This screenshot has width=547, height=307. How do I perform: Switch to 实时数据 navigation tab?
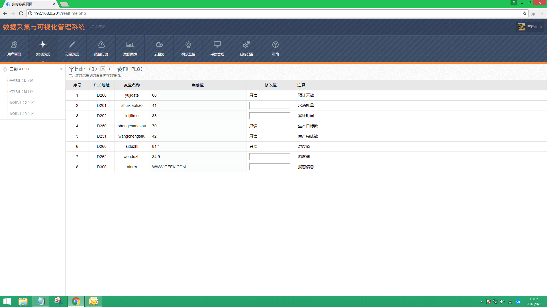[x=43, y=48]
